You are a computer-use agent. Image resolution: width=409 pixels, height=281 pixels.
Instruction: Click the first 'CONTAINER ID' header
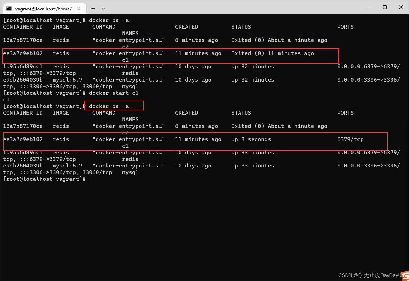(23, 27)
